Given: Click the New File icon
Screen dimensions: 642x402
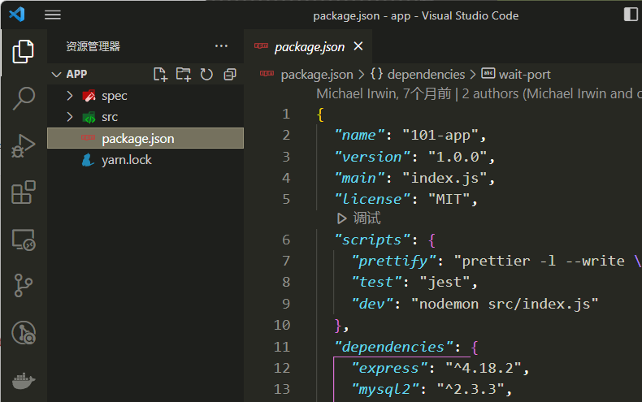Looking at the screenshot, I should (161, 74).
